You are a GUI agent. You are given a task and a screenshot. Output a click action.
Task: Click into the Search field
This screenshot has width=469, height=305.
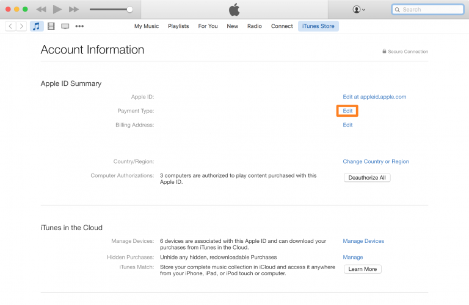coord(427,10)
